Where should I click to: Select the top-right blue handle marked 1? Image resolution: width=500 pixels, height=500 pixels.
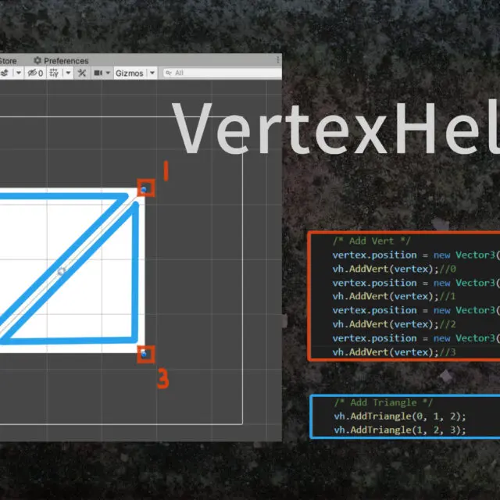(145, 188)
